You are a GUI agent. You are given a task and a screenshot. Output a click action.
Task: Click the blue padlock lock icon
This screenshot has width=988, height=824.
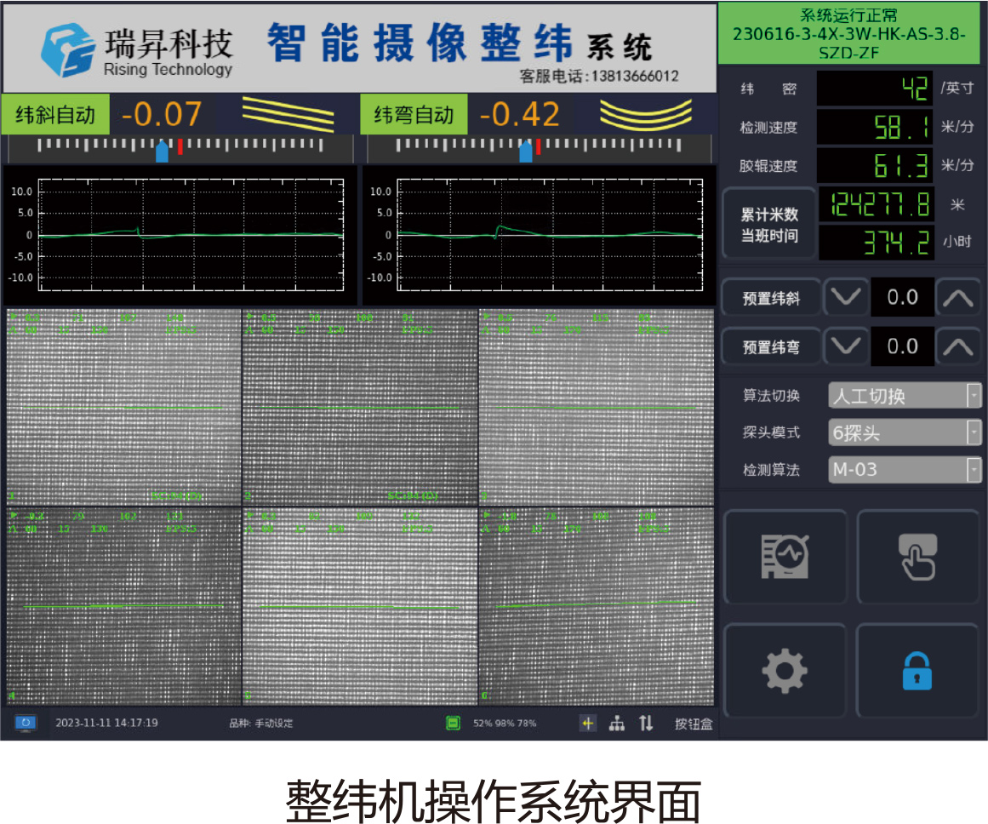click(917, 671)
